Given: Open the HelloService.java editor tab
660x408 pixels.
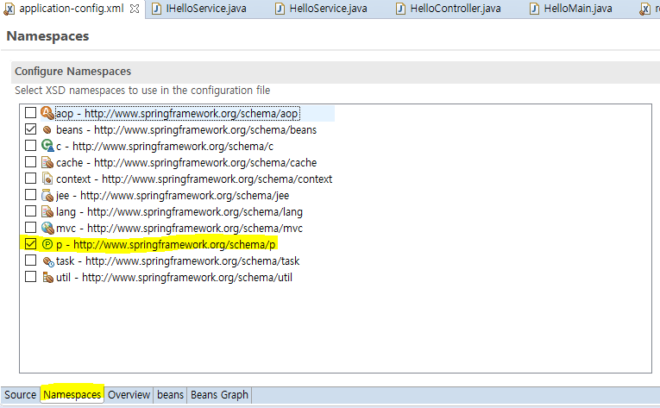Looking at the screenshot, I should (x=328, y=9).
